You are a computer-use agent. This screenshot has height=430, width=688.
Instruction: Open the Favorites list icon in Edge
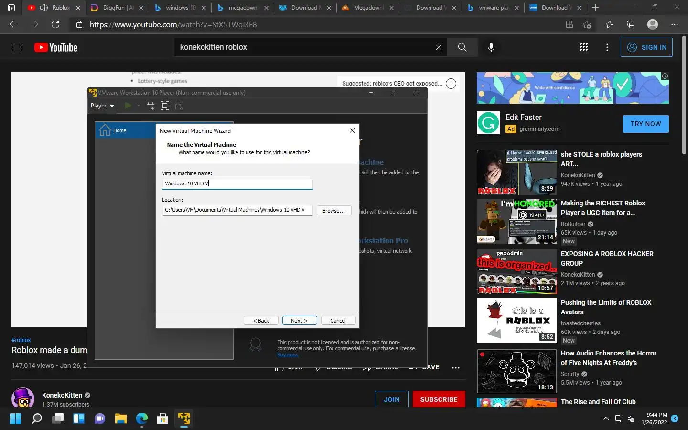coord(609,24)
